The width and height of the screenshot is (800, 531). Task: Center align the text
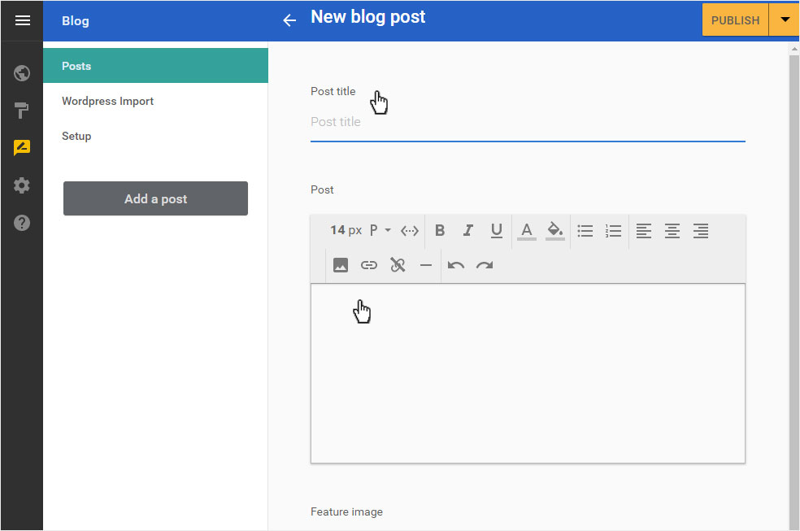[672, 231]
